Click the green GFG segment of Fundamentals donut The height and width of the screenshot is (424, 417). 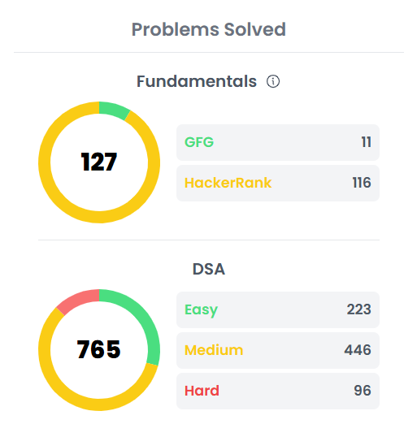click(114, 110)
